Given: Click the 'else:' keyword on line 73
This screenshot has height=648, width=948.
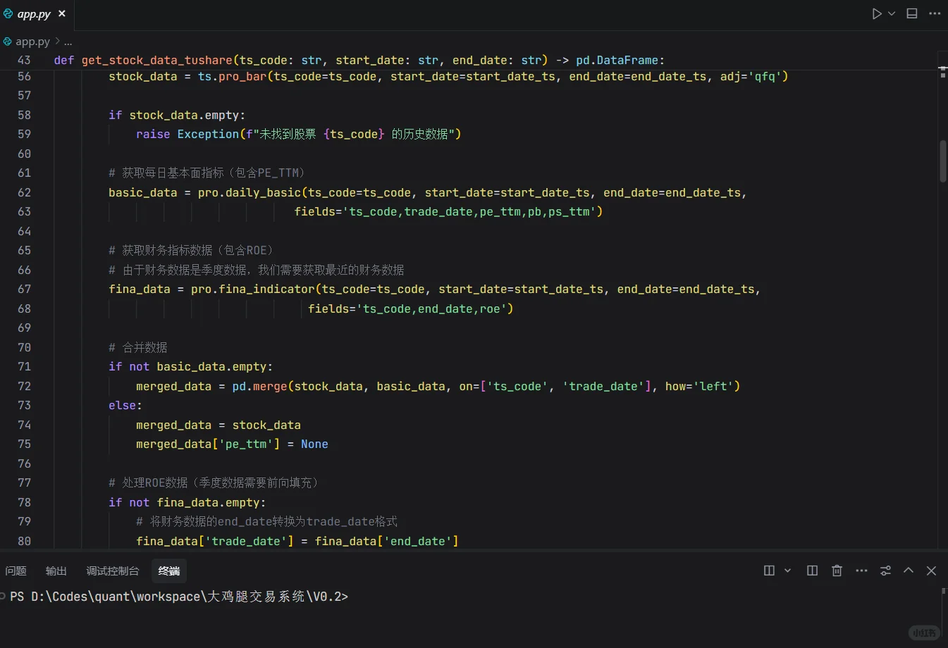Looking at the screenshot, I should click(125, 405).
